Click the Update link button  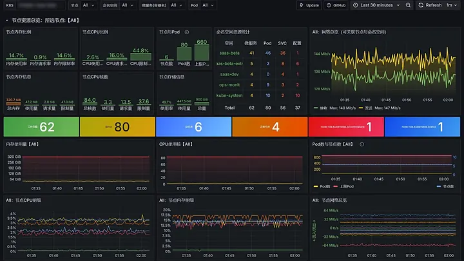point(309,5)
